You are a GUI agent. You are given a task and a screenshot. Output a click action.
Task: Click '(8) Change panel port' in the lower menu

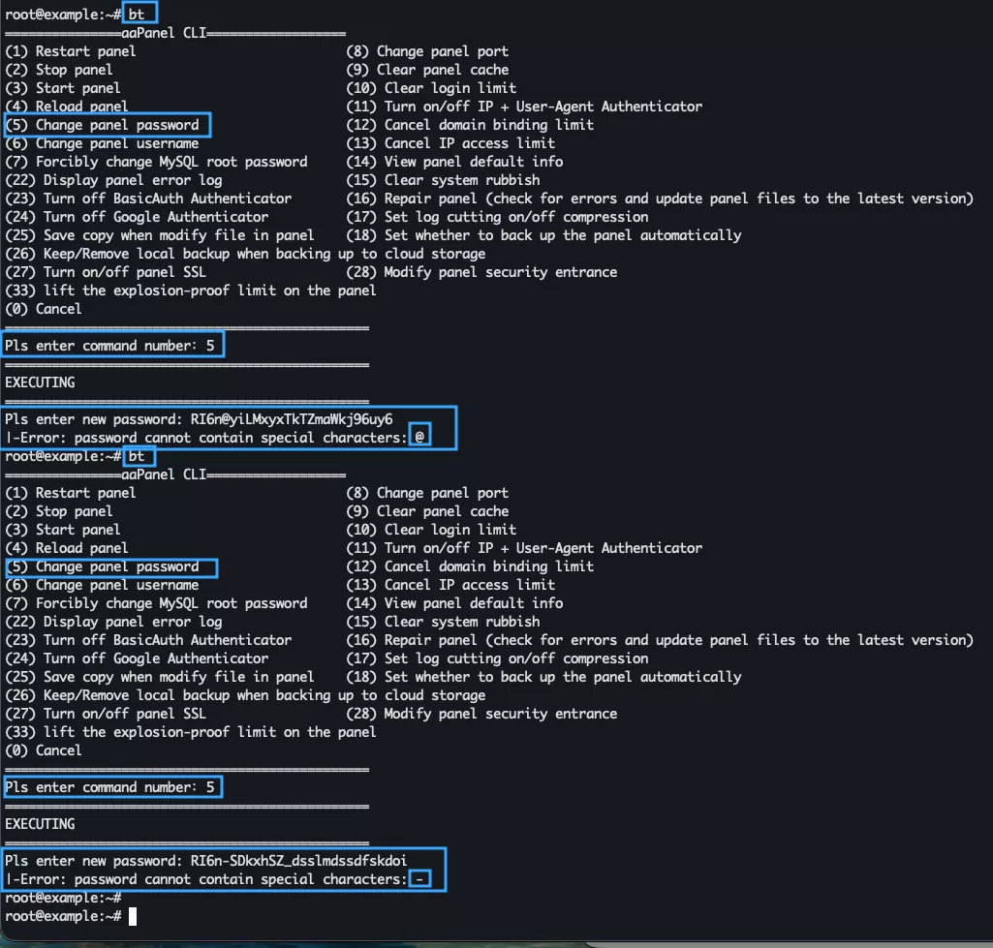[x=427, y=493]
